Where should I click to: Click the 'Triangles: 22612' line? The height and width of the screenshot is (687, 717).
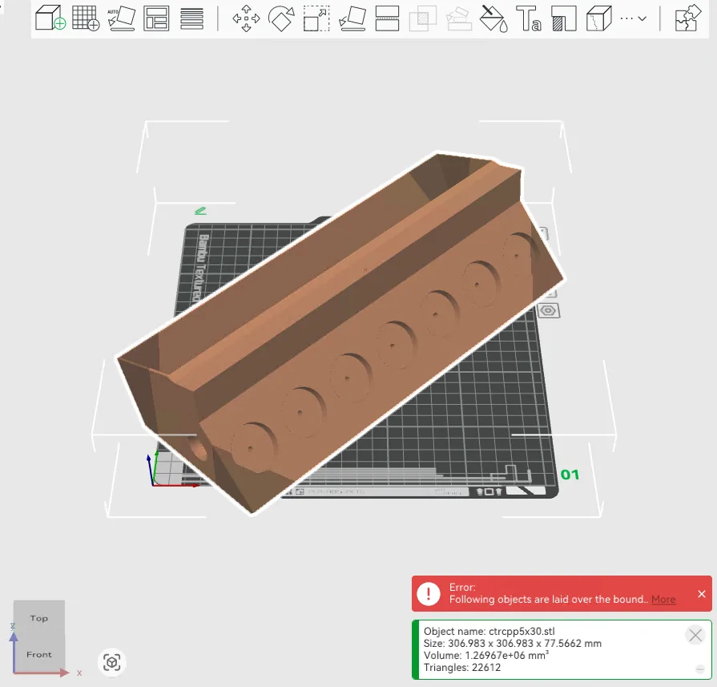461,667
